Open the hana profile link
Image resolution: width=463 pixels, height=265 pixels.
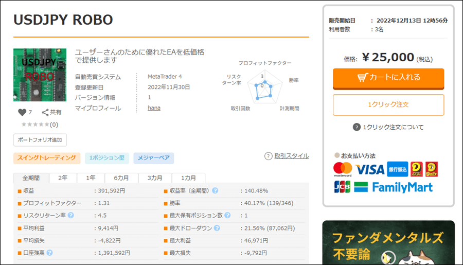pos(154,108)
